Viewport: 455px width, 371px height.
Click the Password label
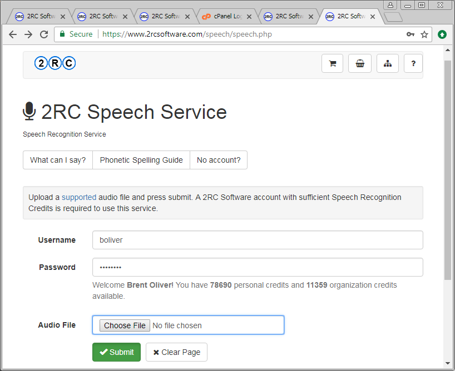(57, 267)
